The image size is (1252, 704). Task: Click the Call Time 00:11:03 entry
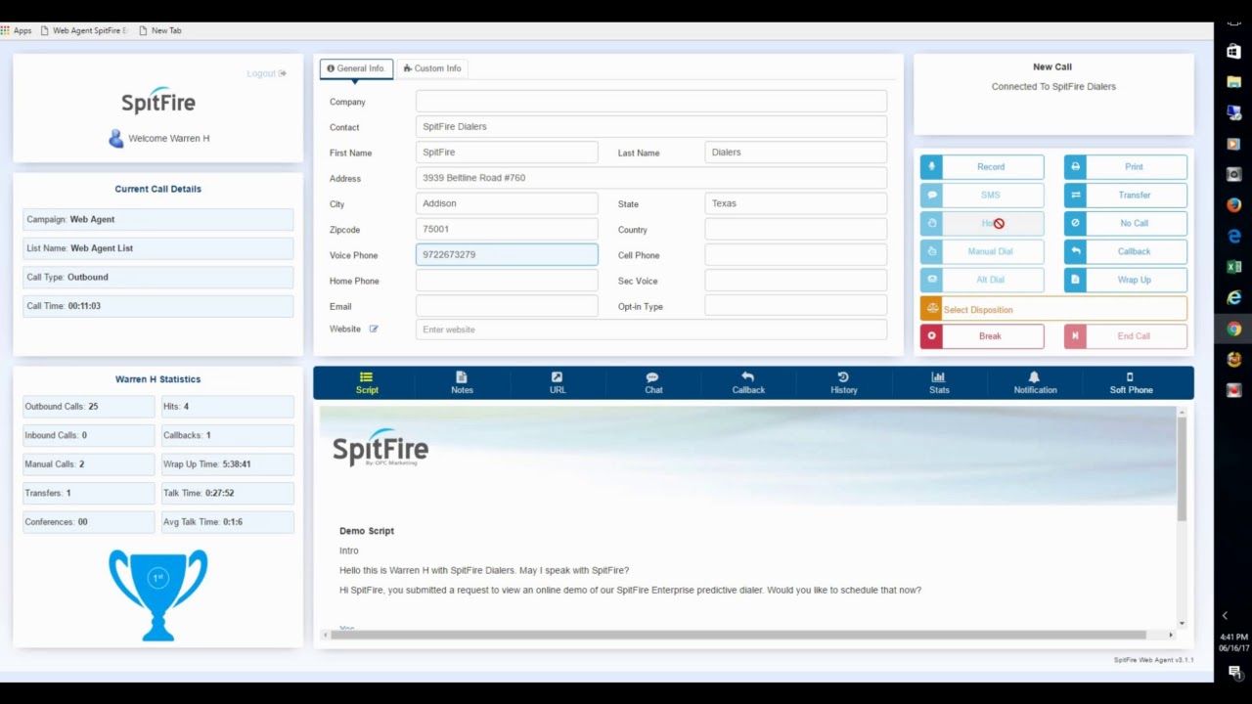pyautogui.click(x=157, y=306)
